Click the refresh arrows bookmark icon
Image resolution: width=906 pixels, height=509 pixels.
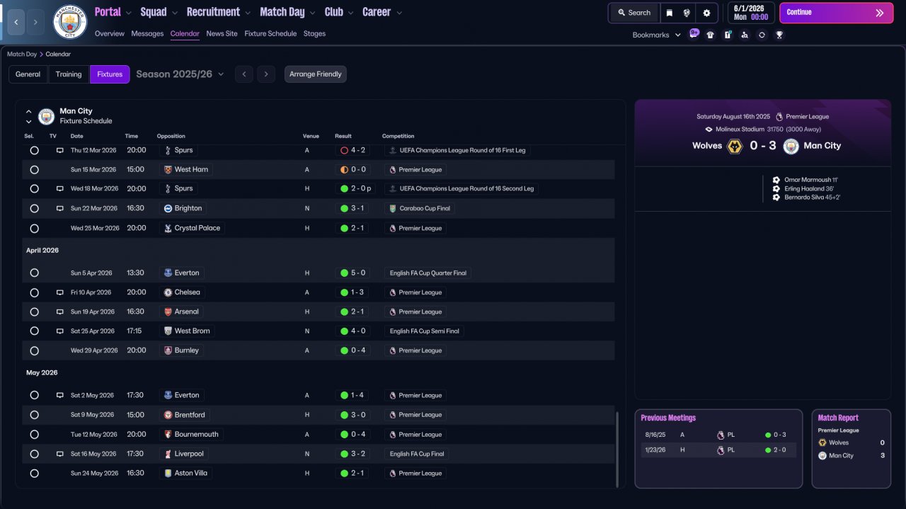(762, 35)
